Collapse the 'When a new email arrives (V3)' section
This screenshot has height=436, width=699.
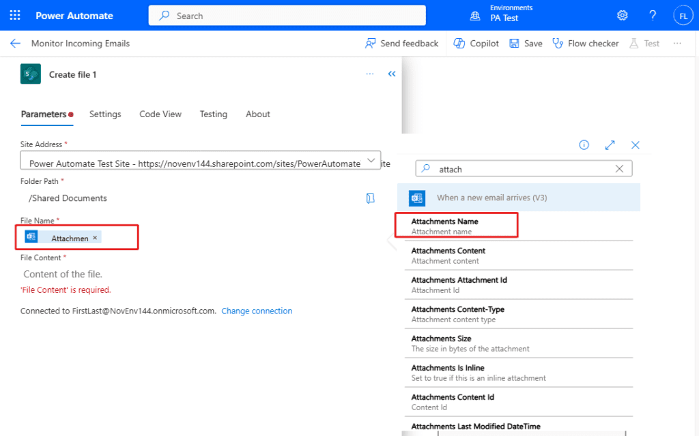[x=519, y=198]
